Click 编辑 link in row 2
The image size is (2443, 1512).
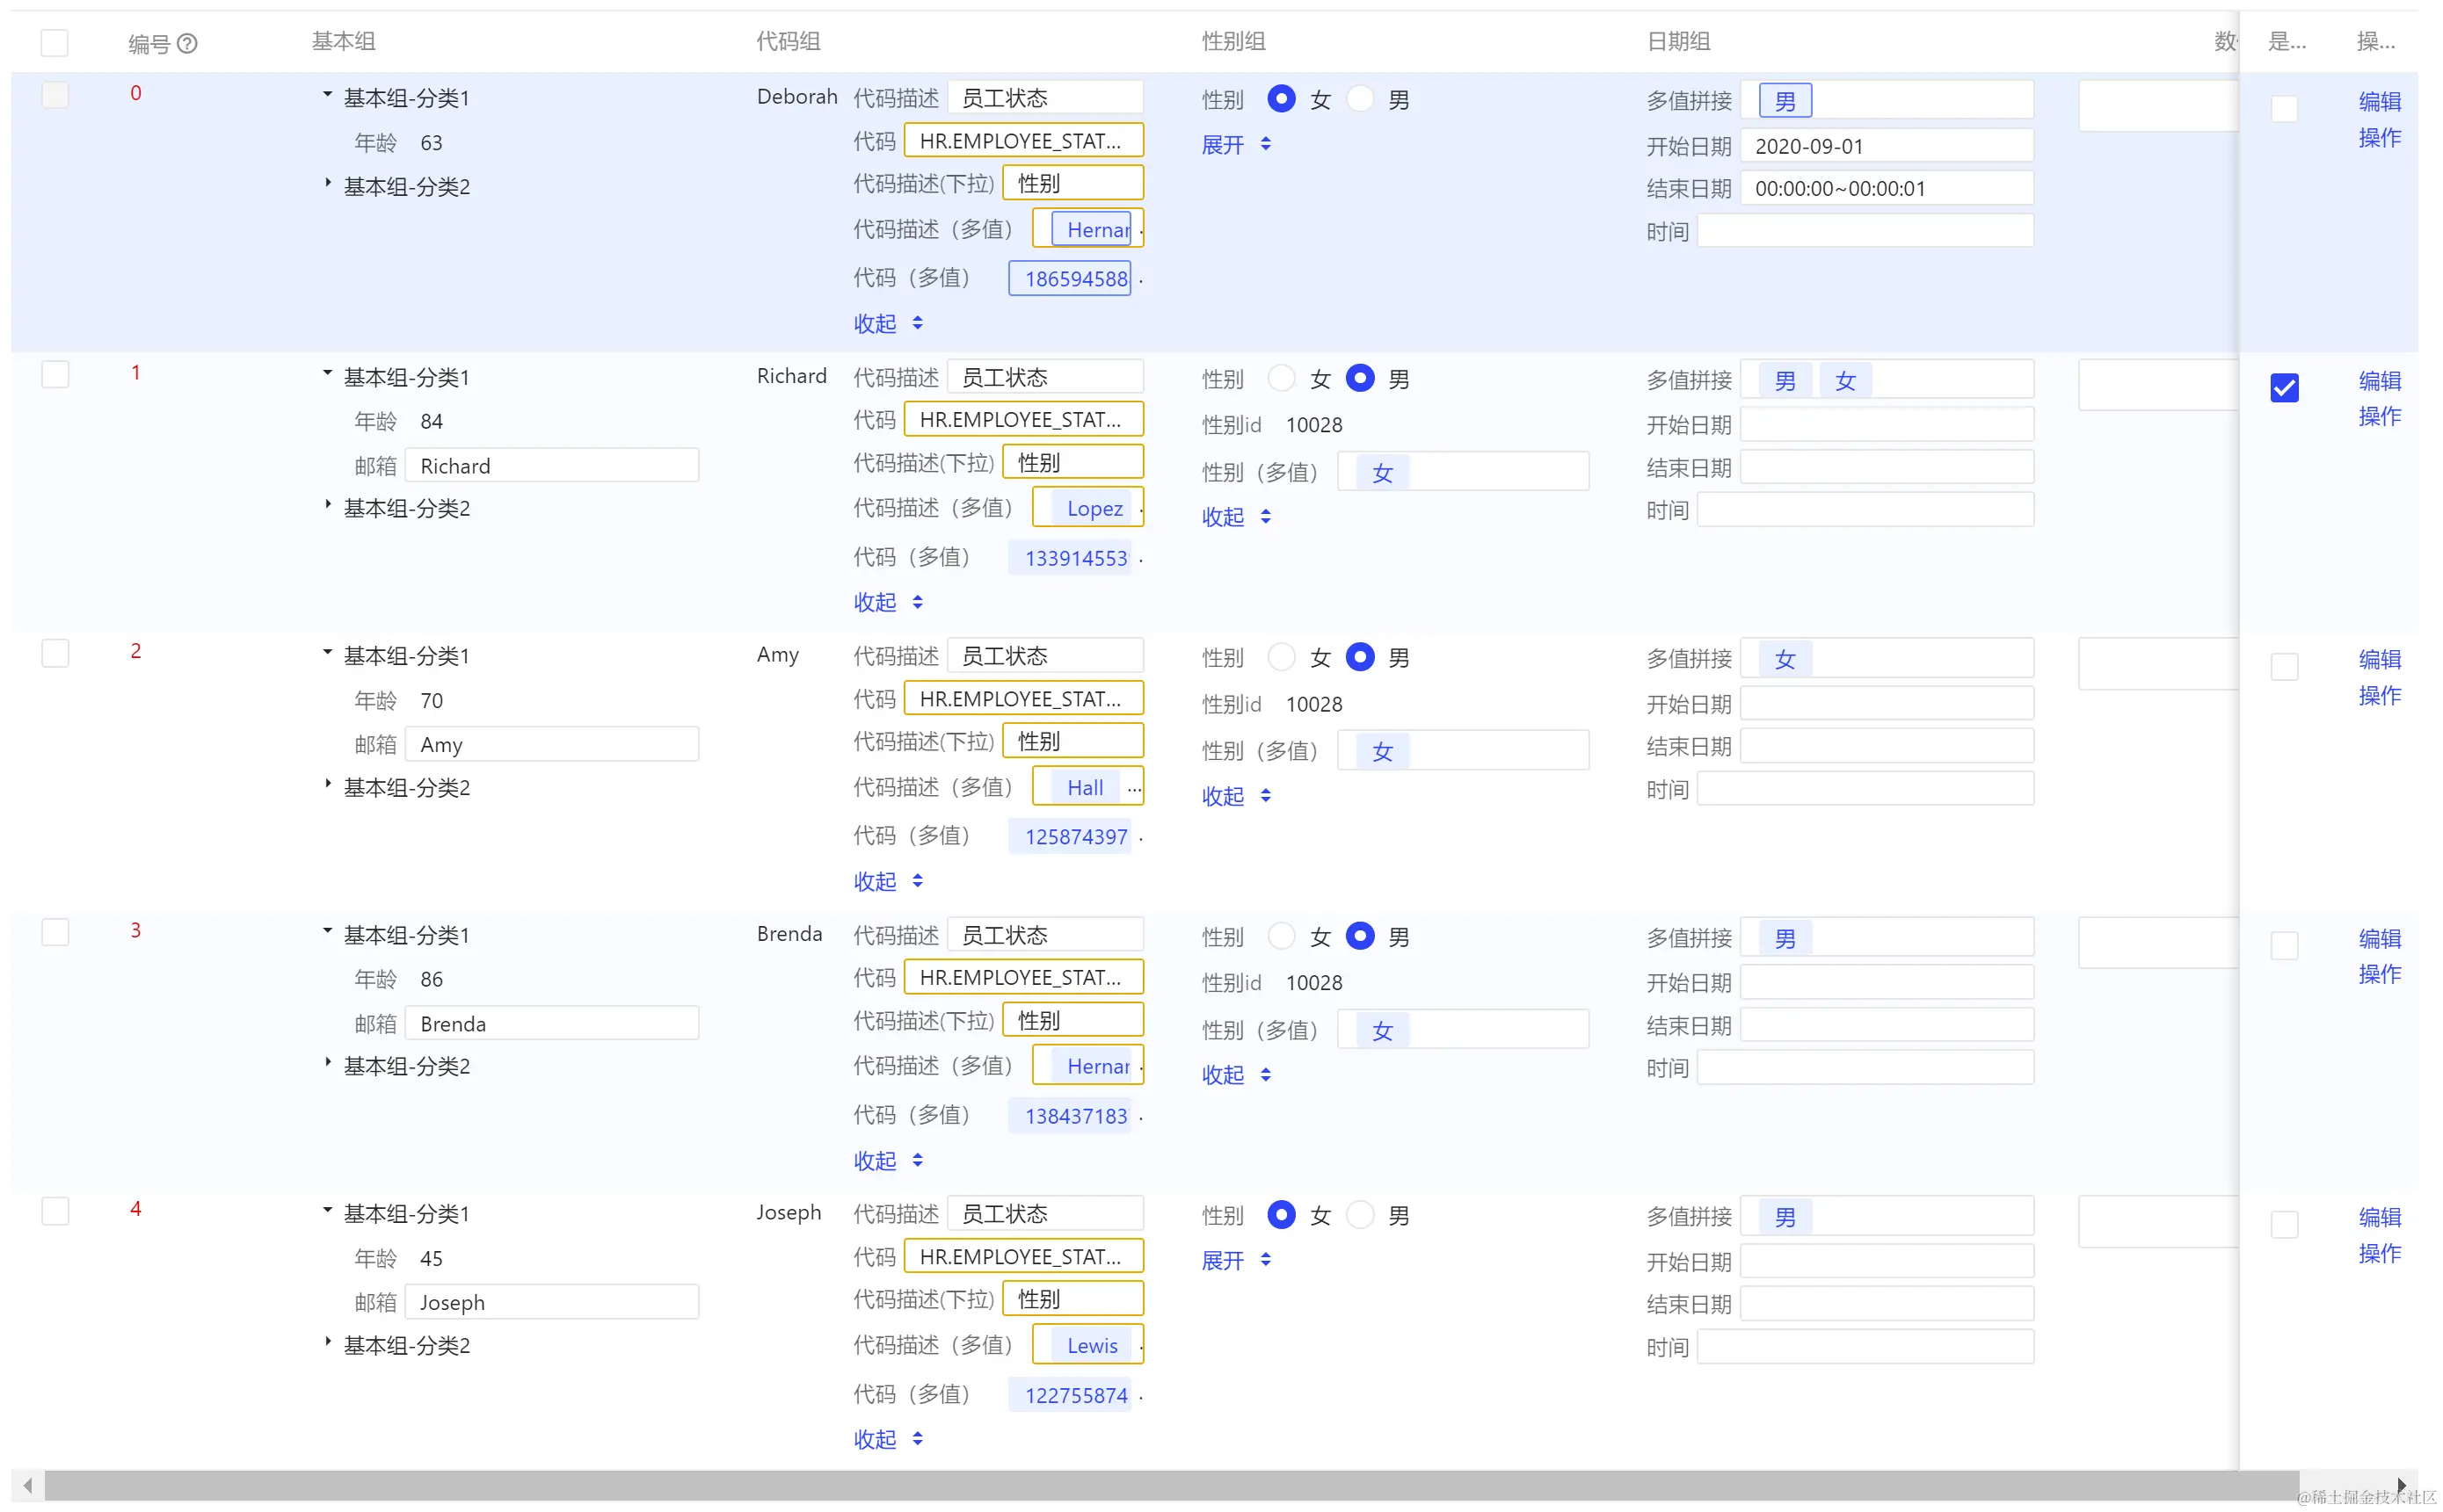[2378, 659]
